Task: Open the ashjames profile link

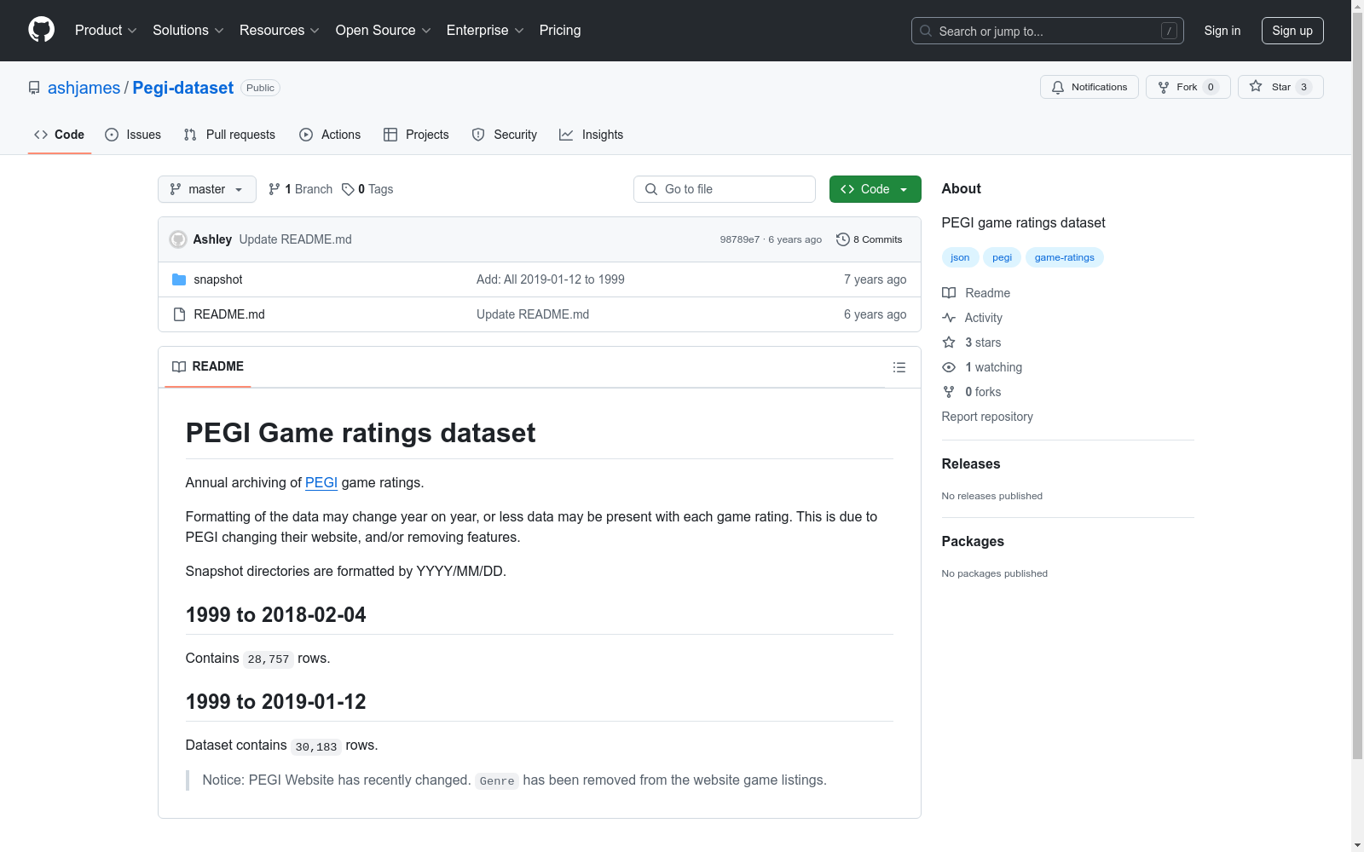Action: 84,88
